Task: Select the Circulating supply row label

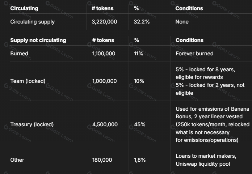Action: tap(33, 22)
